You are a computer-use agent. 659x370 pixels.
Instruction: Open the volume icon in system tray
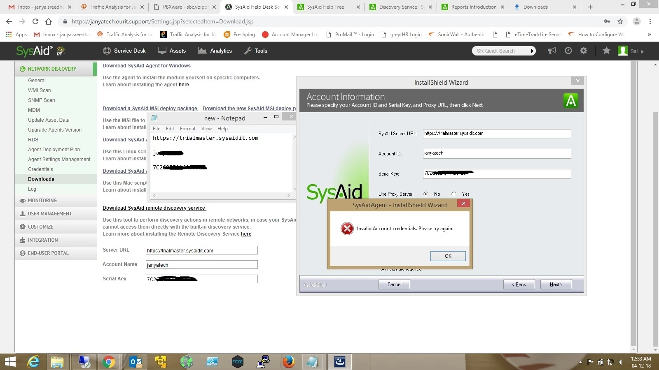(621, 362)
